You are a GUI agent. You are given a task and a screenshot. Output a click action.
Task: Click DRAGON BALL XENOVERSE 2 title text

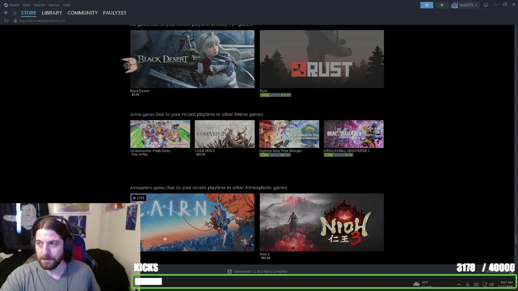(346, 151)
